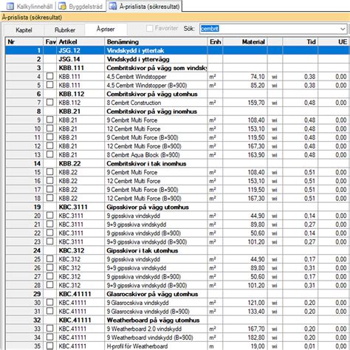Click the UE column header
This screenshot has width=350, height=350.
click(334, 42)
